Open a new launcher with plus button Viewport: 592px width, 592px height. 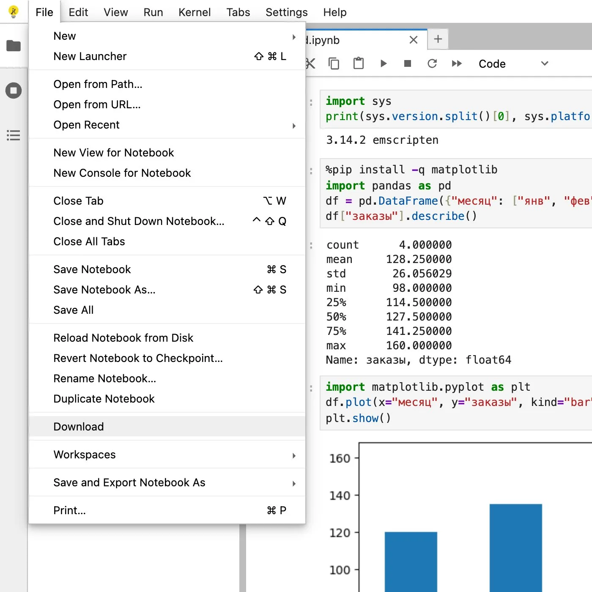point(438,39)
